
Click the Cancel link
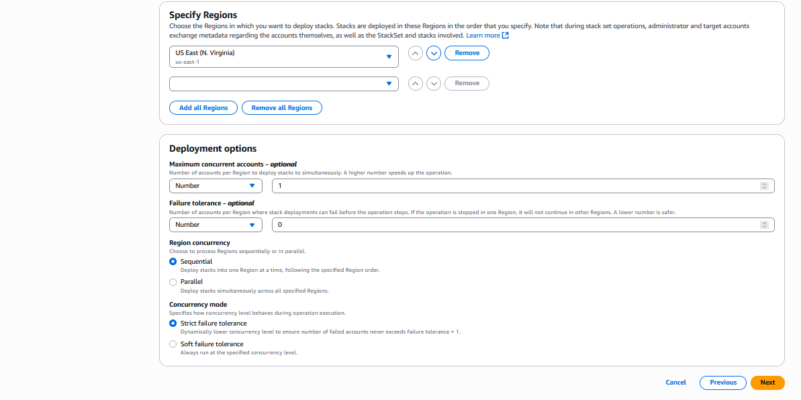675,383
